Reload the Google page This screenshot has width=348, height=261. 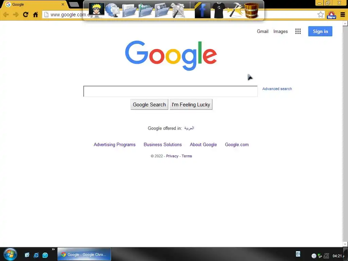[25, 15]
